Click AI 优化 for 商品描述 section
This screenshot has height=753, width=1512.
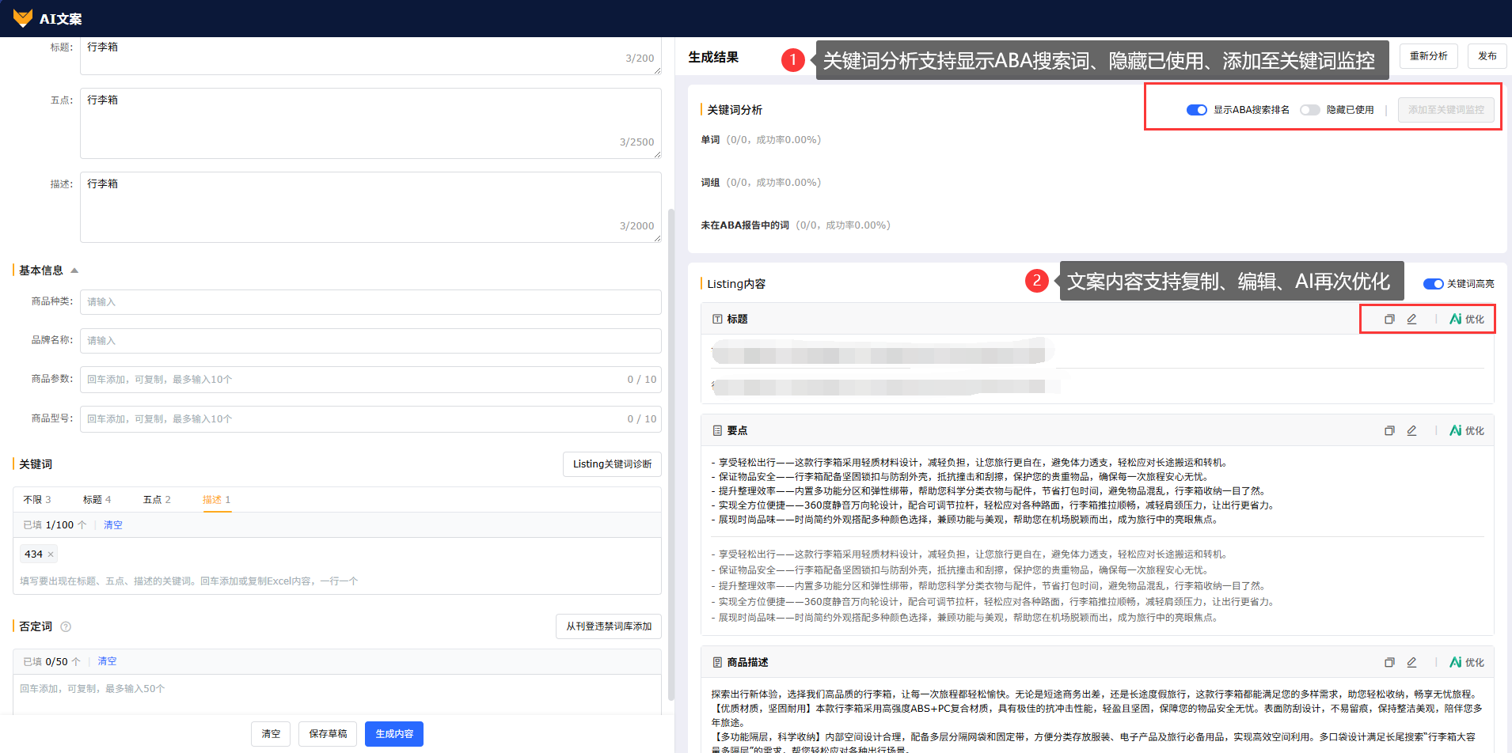click(x=1466, y=663)
